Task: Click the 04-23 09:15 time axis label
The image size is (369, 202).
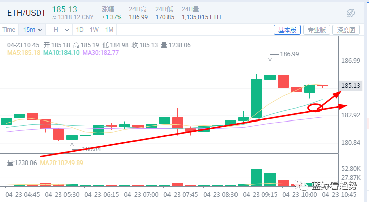Action: point(260,195)
